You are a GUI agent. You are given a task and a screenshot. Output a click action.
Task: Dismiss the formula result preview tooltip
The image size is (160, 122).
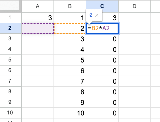97,15
